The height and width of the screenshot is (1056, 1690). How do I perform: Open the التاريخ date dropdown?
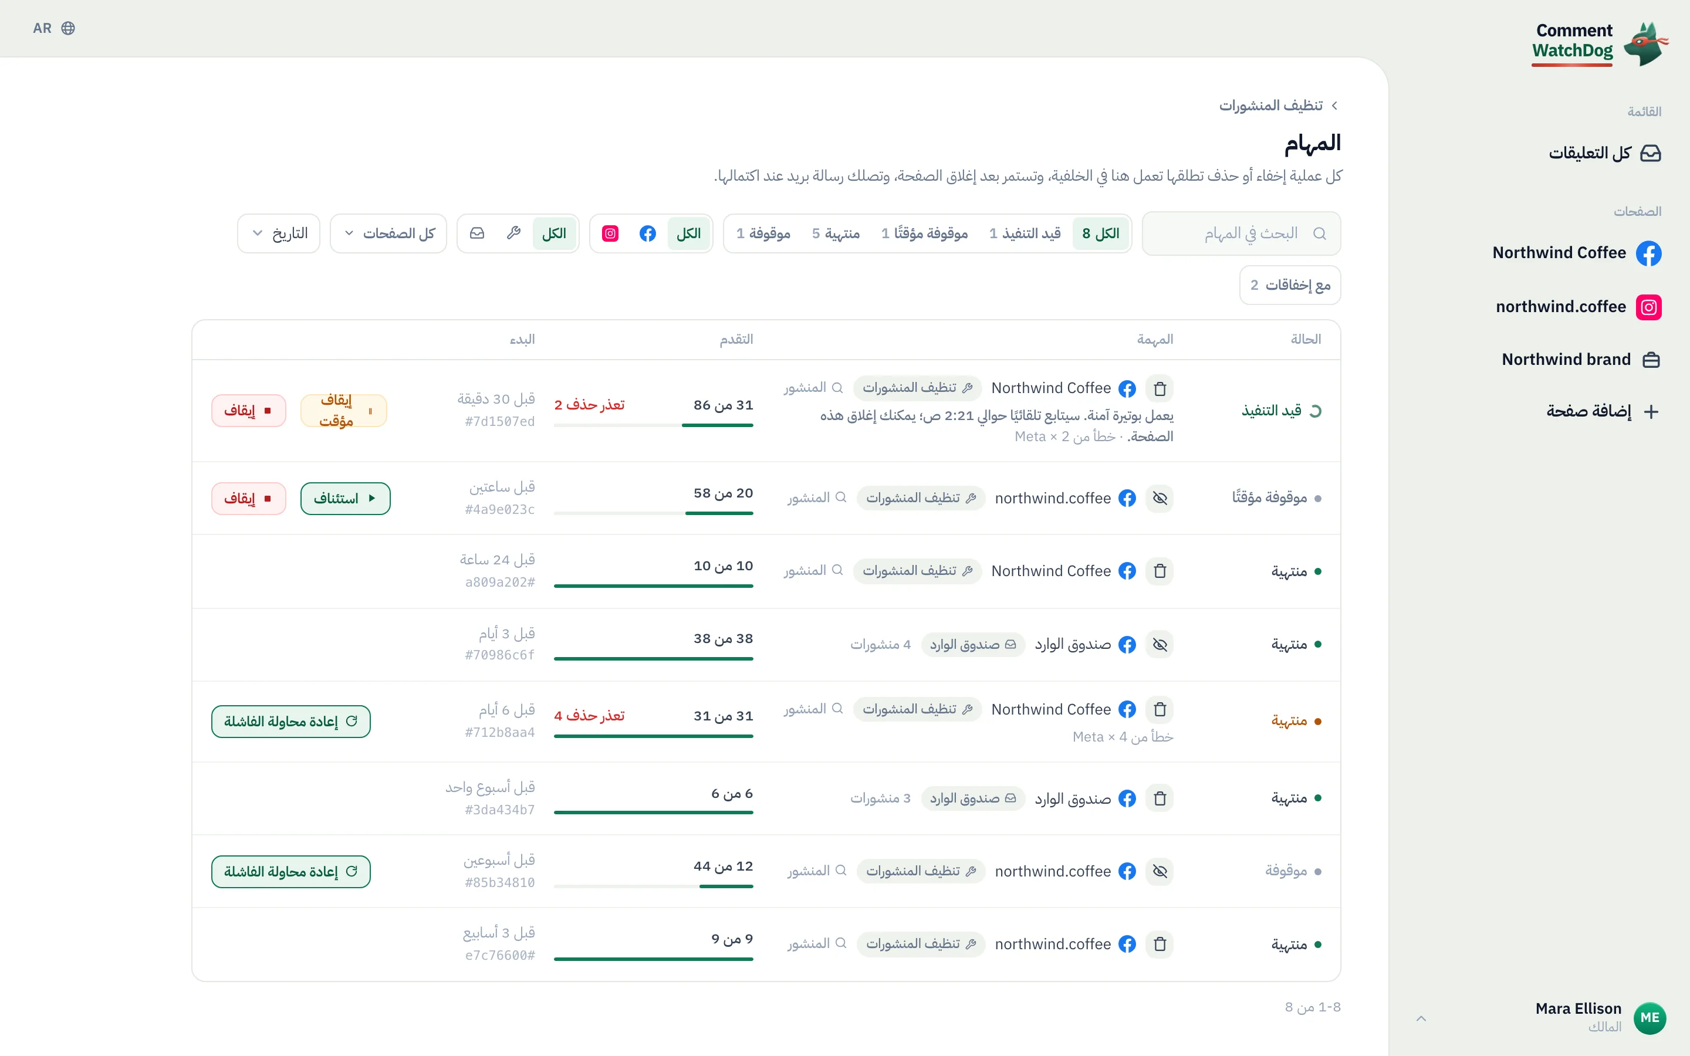pos(279,233)
